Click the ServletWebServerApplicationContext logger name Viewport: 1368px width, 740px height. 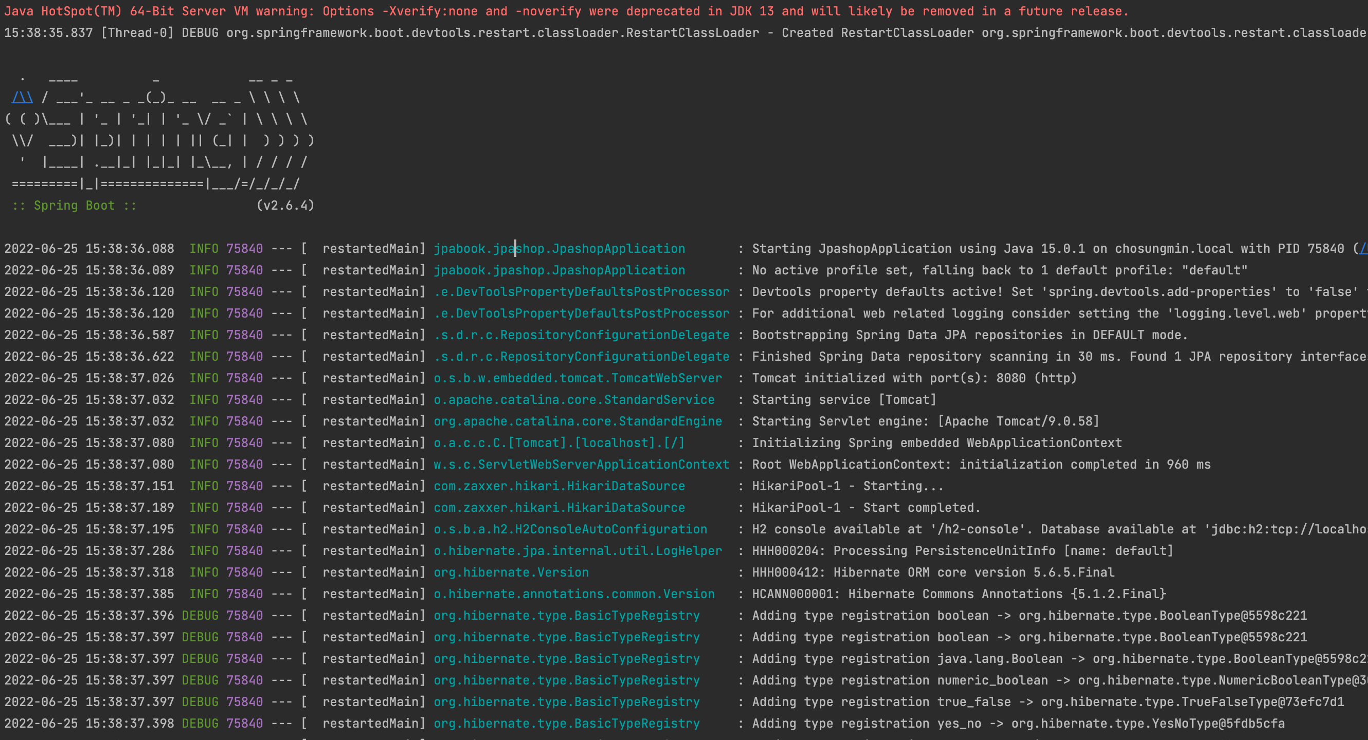click(581, 465)
